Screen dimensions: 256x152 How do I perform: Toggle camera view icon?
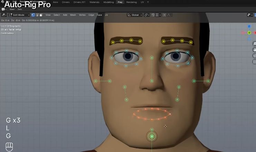(x=254, y=56)
